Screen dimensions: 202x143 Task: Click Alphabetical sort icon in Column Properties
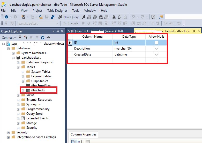[79, 142]
